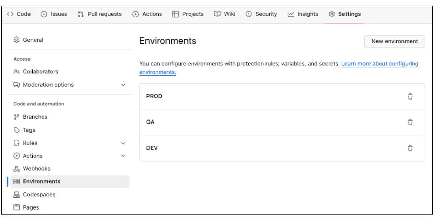The height and width of the screenshot is (219, 434).
Task: Open the Wiki tab
Action: pyautogui.click(x=224, y=14)
